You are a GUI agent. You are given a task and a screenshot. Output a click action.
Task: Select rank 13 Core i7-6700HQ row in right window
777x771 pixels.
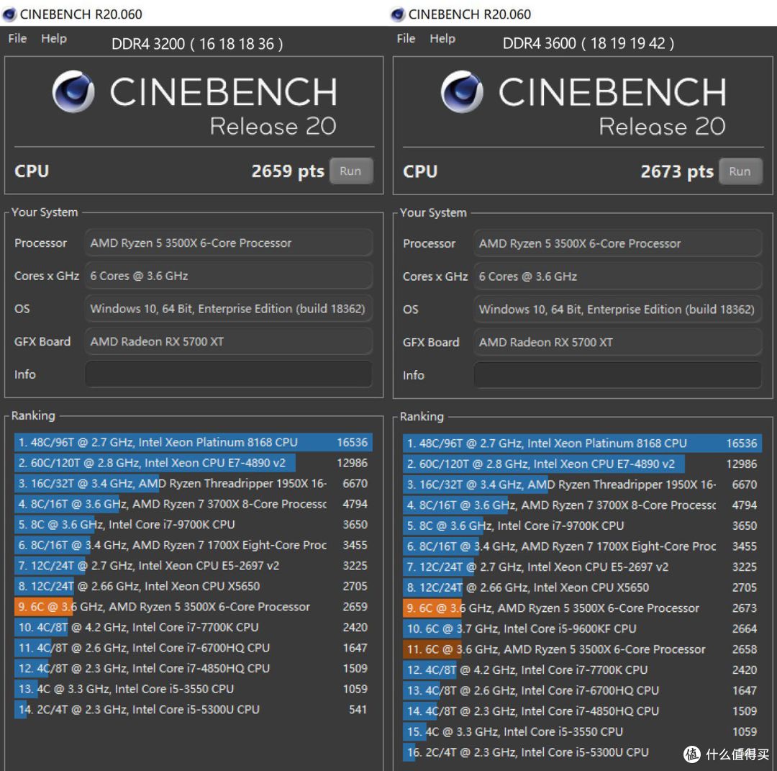(x=582, y=690)
